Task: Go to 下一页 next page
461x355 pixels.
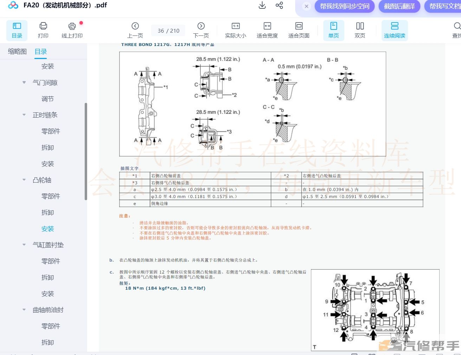Action: click(201, 30)
